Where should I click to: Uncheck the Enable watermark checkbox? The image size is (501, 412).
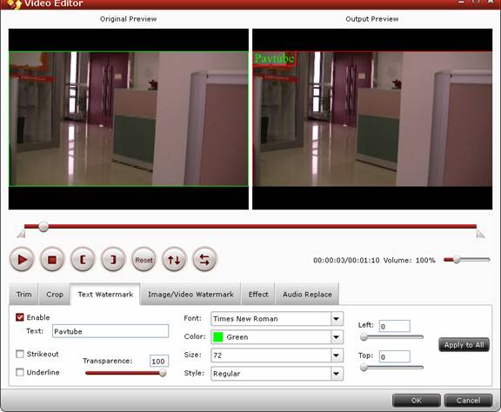click(x=20, y=317)
